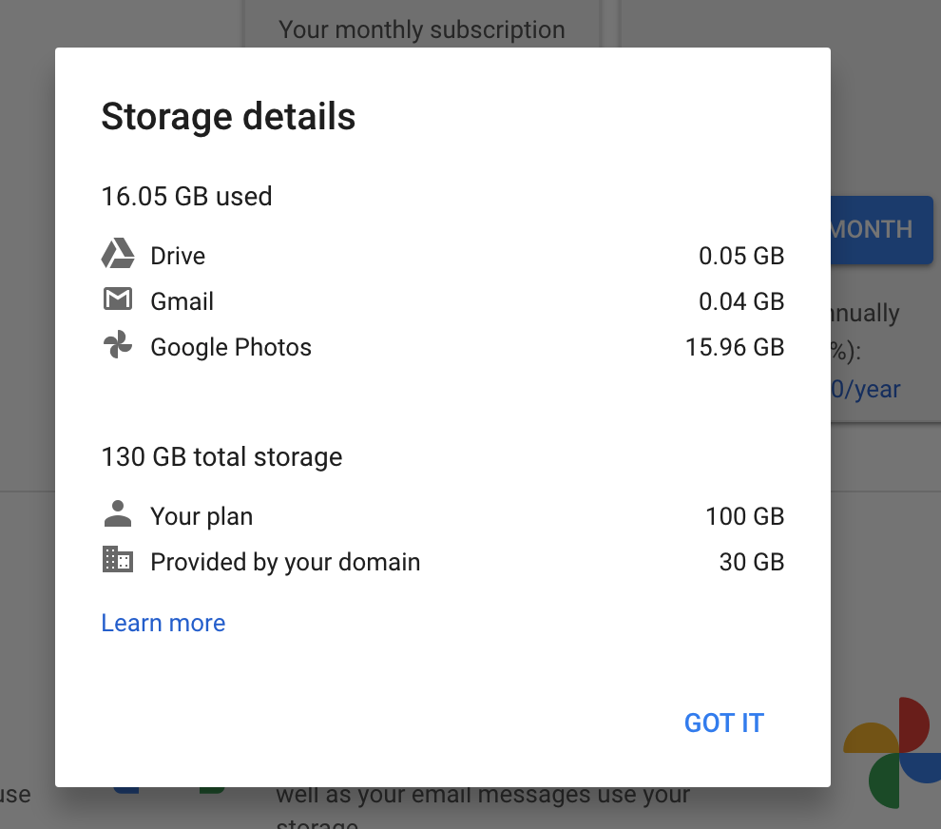Click the Google Photos label text

coord(231,347)
